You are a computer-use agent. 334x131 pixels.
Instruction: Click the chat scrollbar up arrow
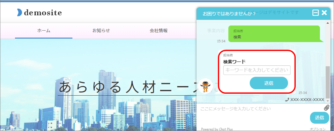point(328,23)
